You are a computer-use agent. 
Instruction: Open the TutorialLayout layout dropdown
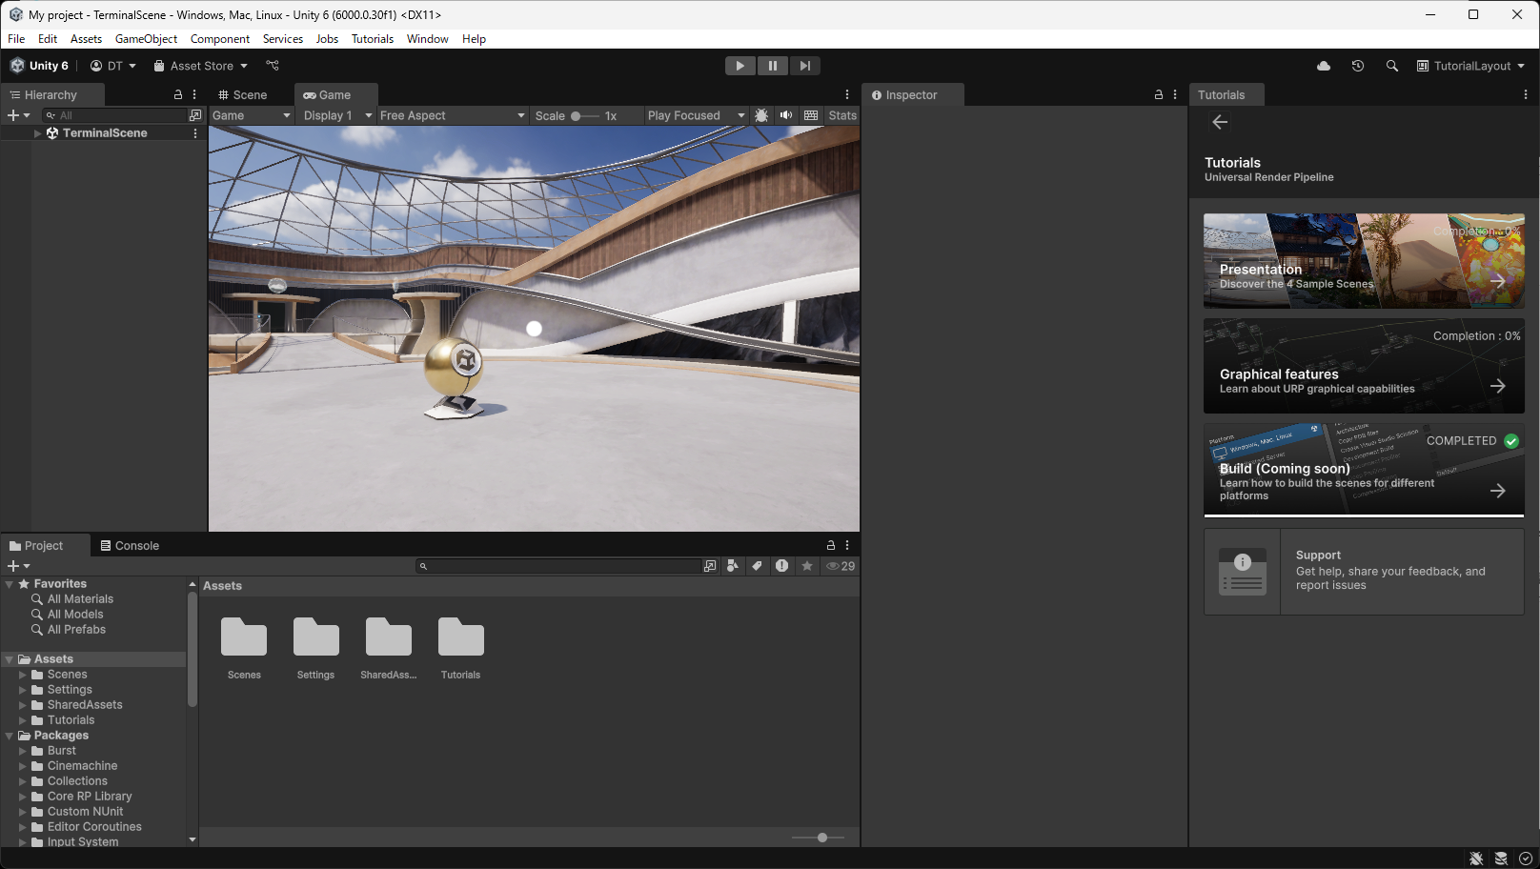point(1470,66)
